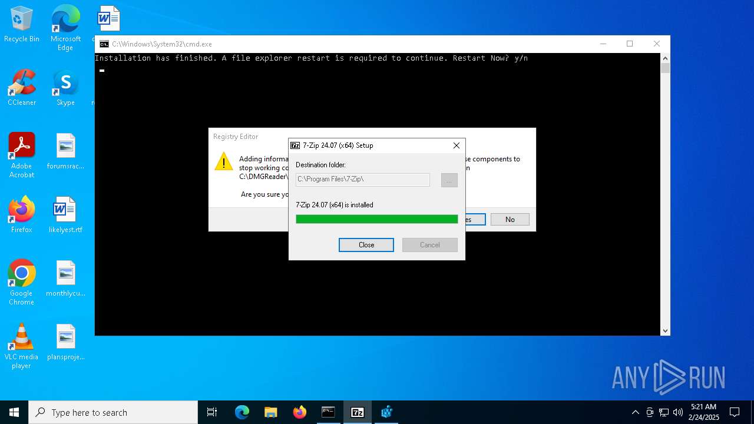754x424 pixels.
Task: Select the likelyest.rtf document
Action: click(65, 215)
